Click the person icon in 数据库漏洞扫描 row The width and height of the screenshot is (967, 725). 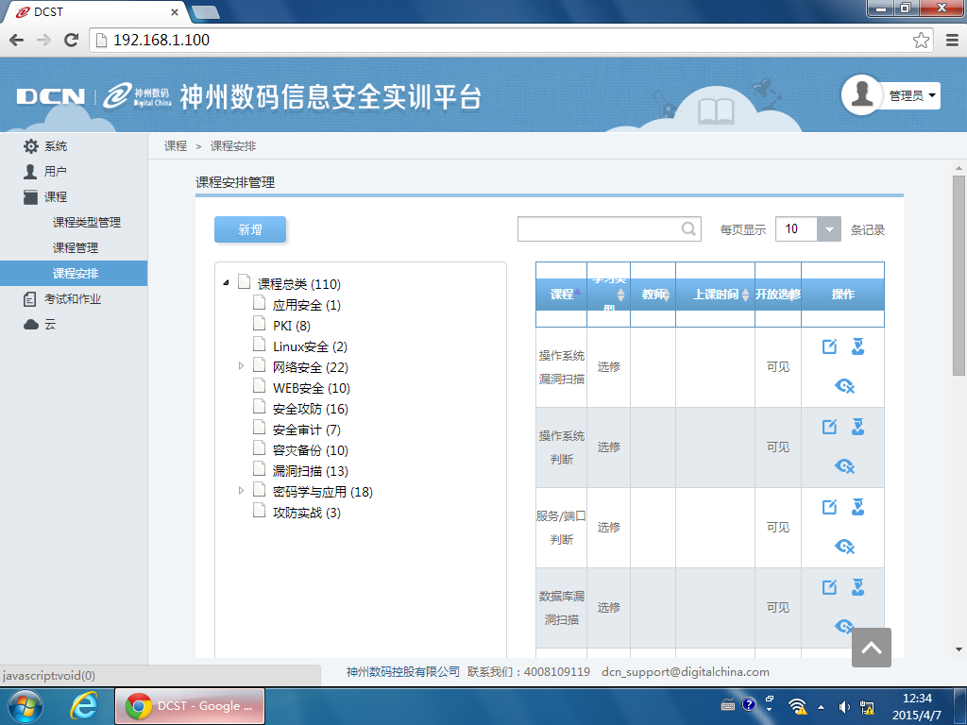click(x=857, y=587)
